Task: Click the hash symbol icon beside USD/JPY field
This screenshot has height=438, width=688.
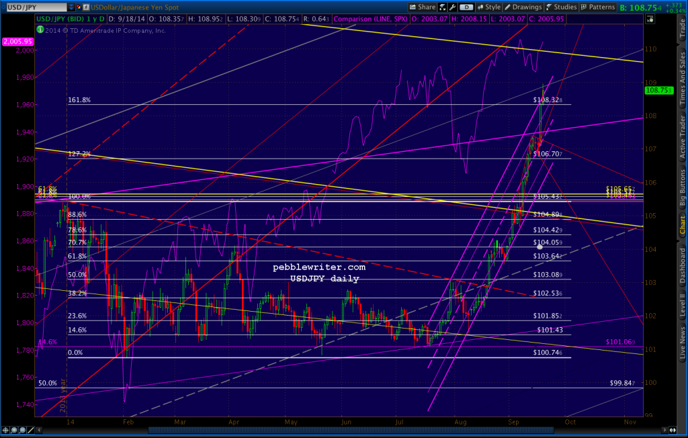Action: coord(86,6)
